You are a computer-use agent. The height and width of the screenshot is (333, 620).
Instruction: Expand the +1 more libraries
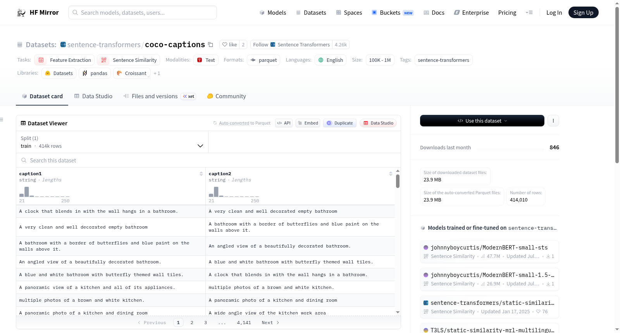(157, 73)
